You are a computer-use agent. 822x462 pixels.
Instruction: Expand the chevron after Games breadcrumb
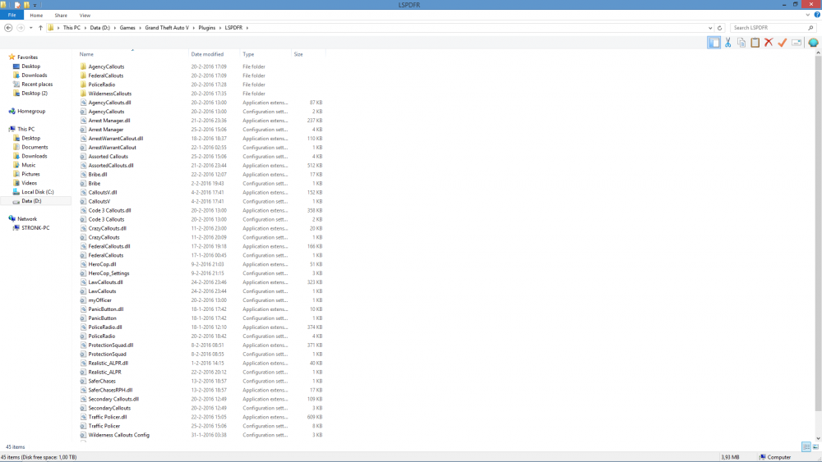coord(140,28)
